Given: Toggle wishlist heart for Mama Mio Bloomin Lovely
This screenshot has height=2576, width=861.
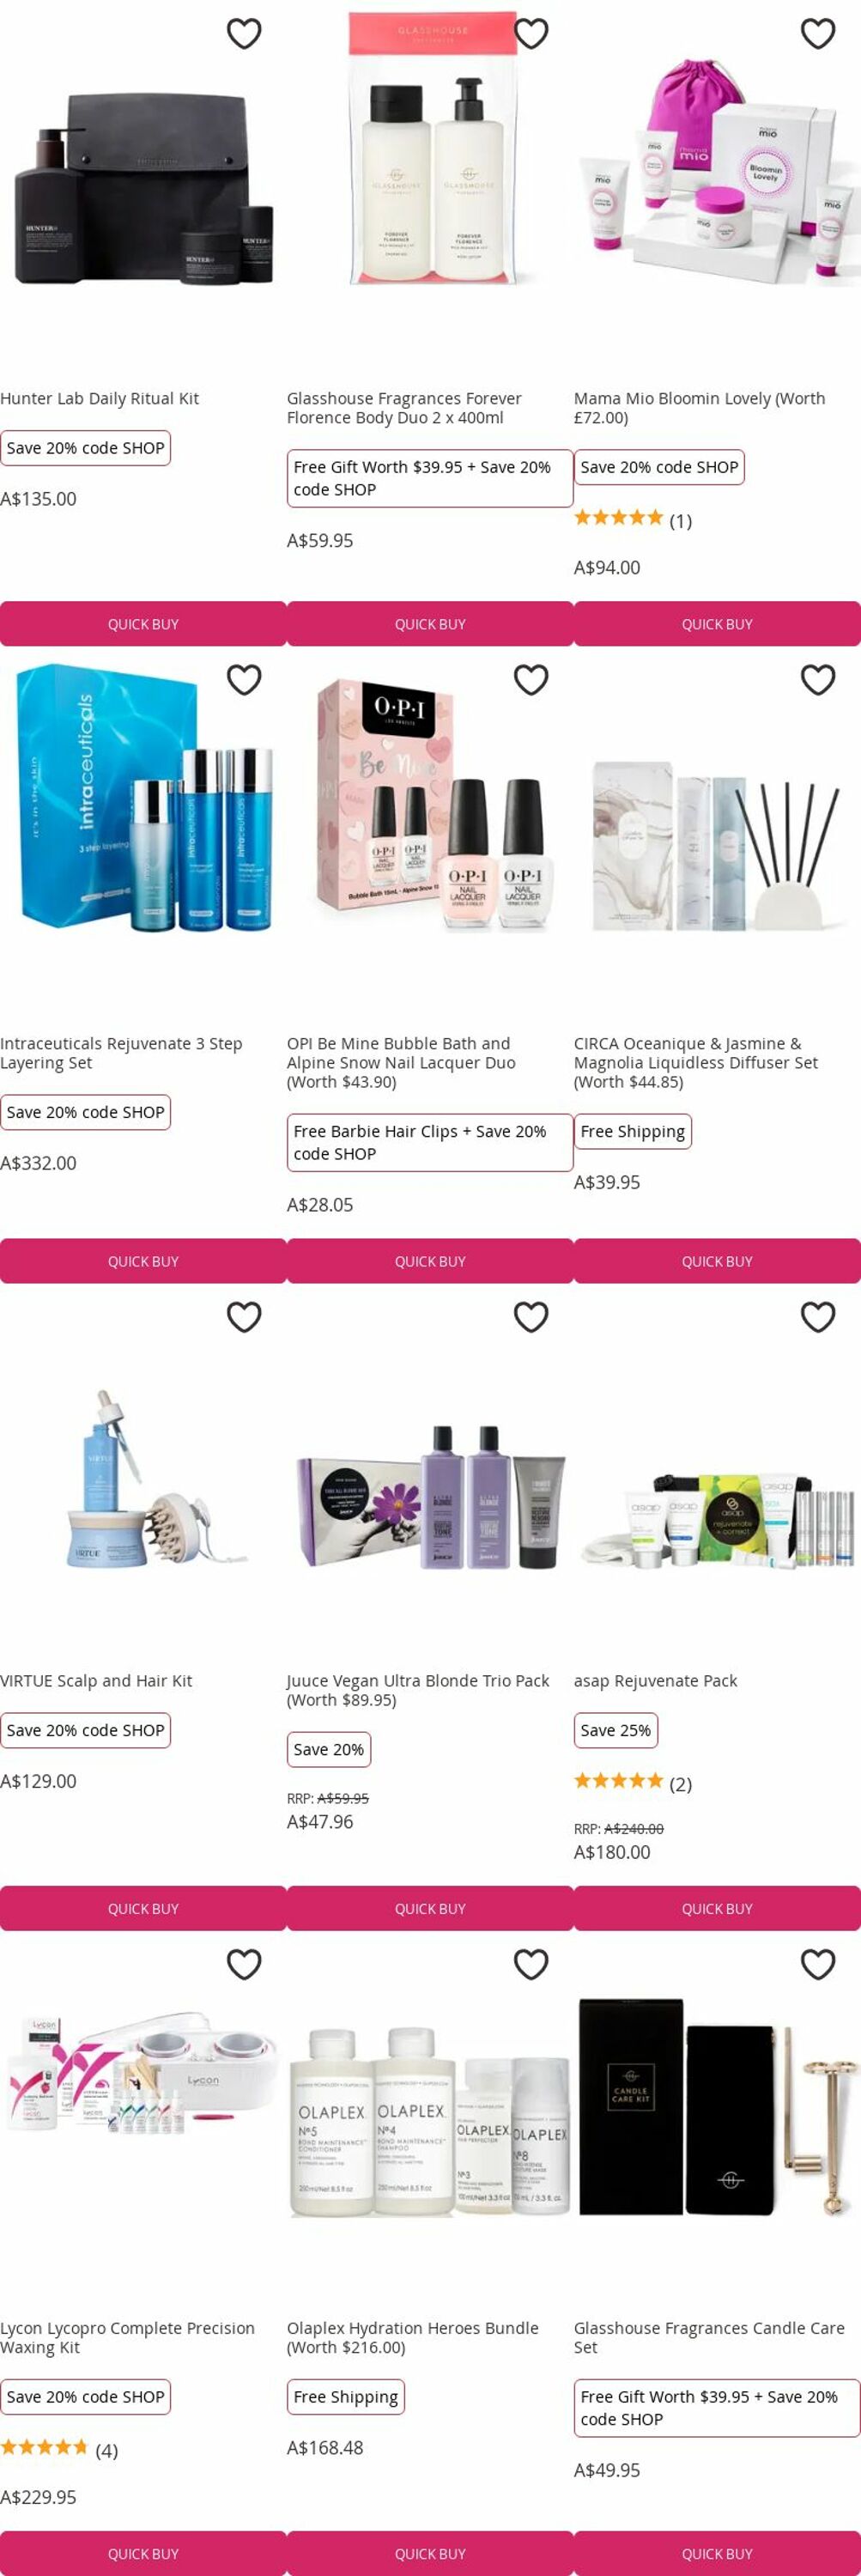Looking at the screenshot, I should point(818,33).
